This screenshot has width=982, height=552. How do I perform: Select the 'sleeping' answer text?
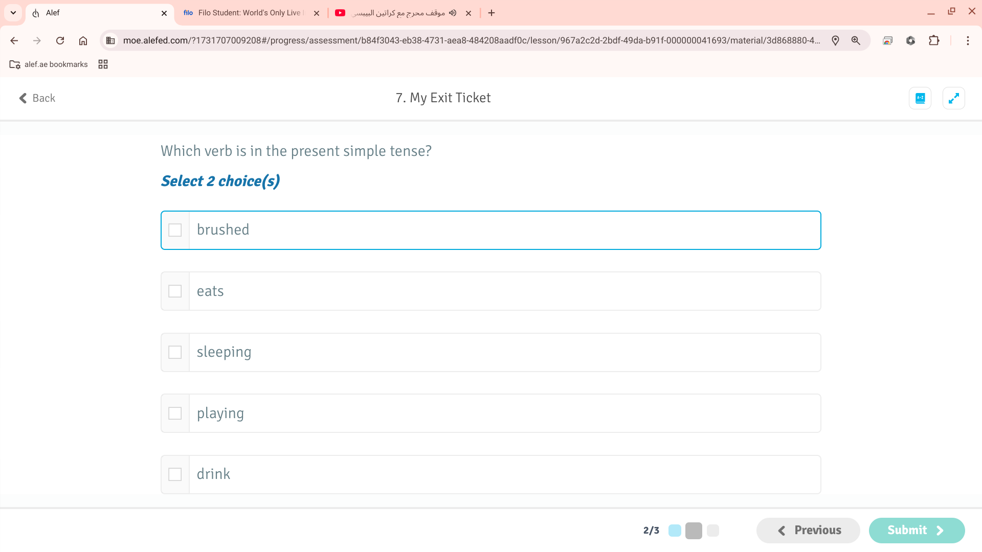(224, 353)
